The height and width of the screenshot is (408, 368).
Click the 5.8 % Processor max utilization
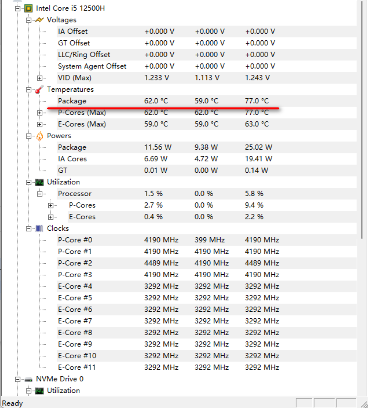tap(254, 194)
